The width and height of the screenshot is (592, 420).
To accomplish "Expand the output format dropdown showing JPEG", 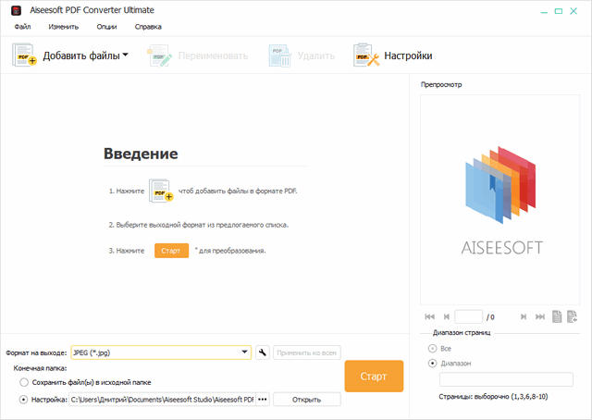I will [x=245, y=352].
